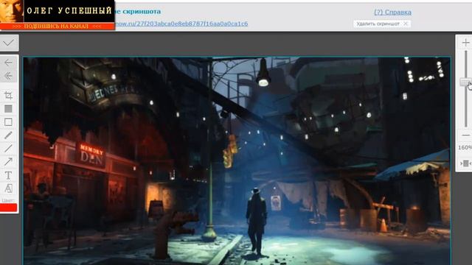
Task: Click the X next to Удалить скриншот
Action: coord(406,24)
